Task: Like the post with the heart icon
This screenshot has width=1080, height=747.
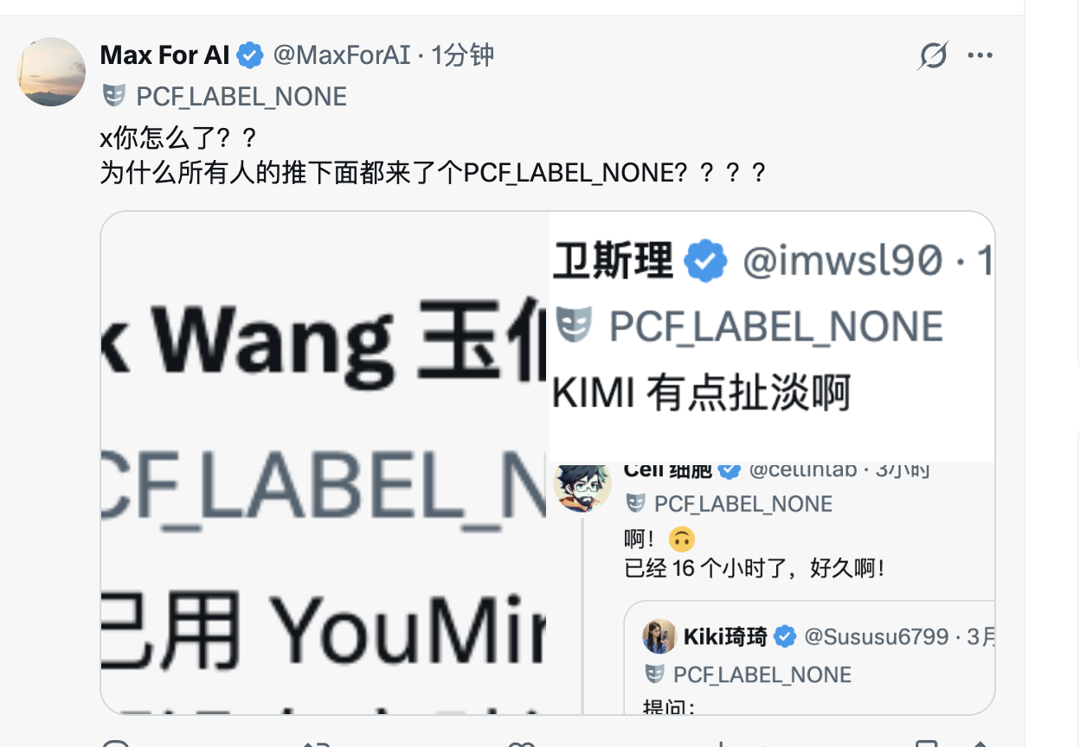Action: [x=520, y=743]
